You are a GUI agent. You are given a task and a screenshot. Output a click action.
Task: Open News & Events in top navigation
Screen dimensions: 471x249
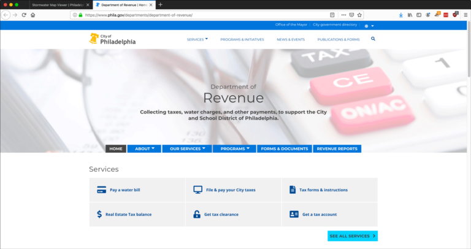tap(291, 39)
